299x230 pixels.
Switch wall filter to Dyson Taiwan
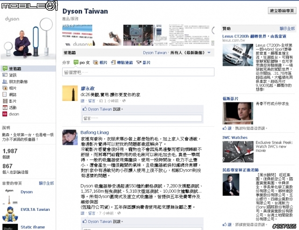(155, 53)
